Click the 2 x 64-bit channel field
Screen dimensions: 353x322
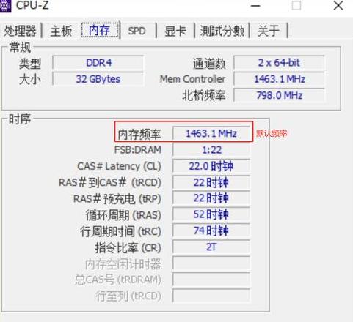coord(279,63)
